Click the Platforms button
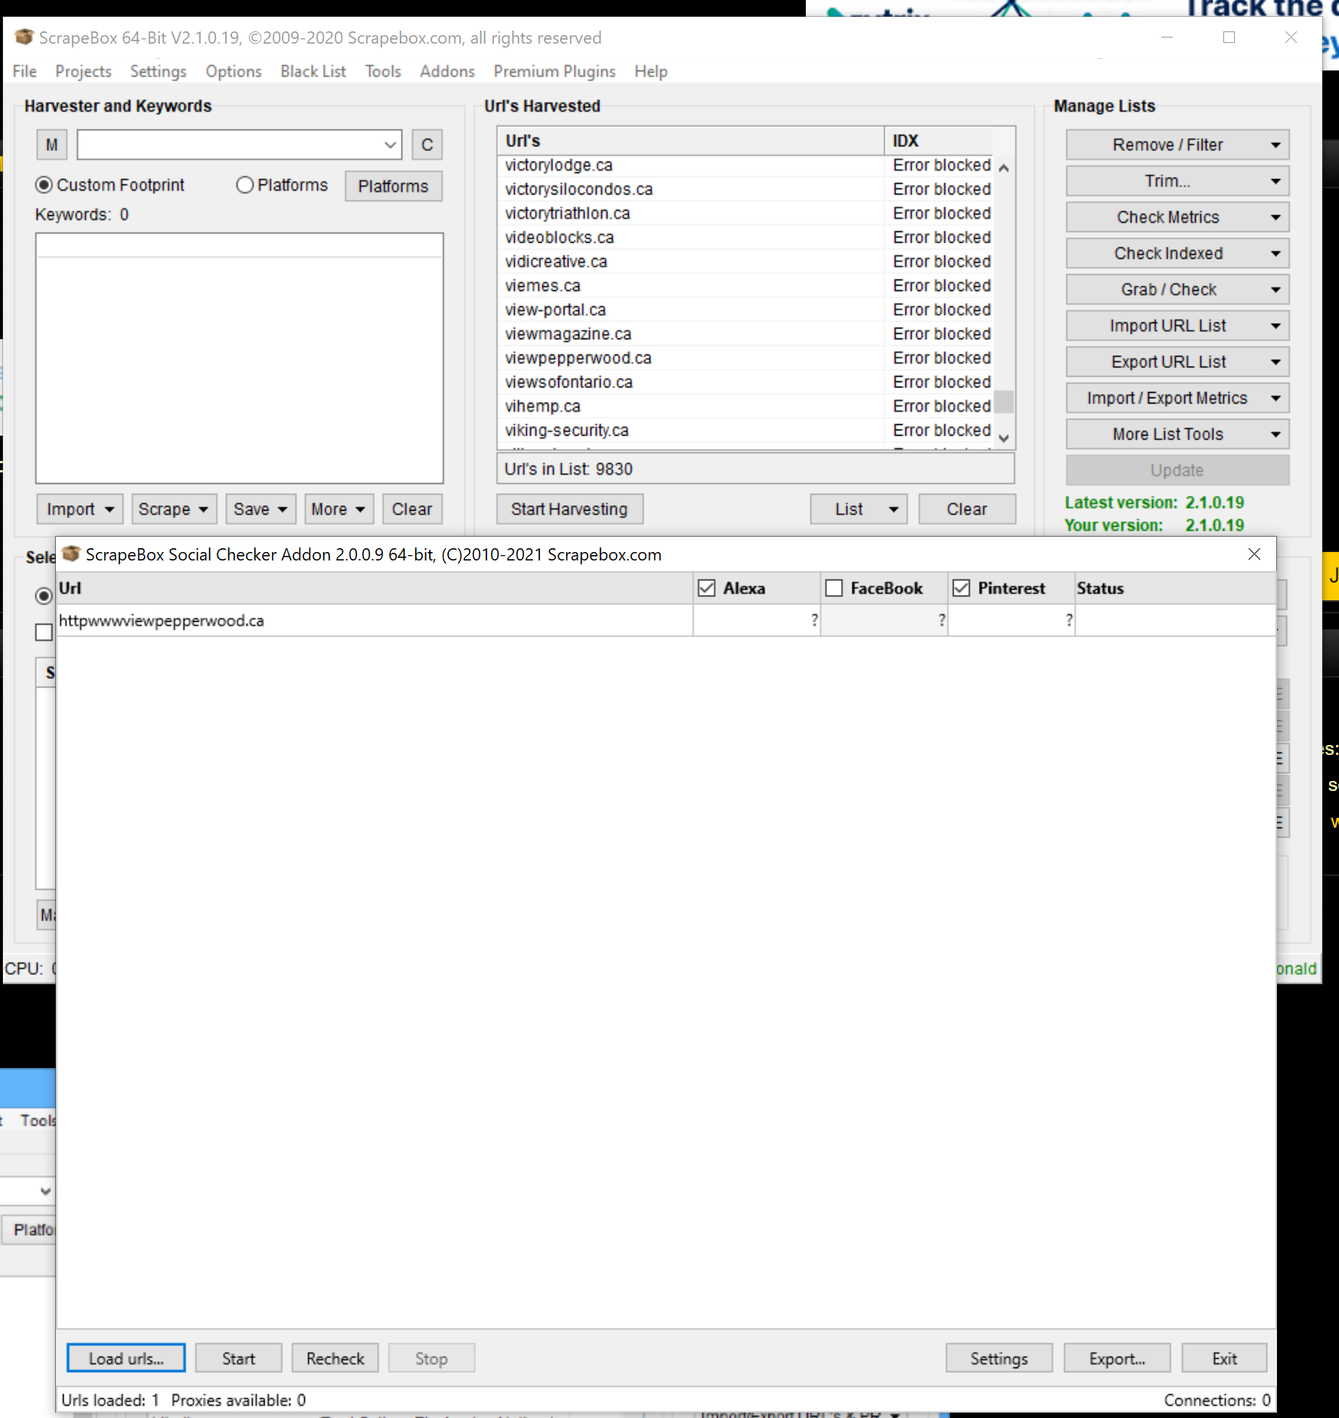1339x1418 pixels. coord(393,186)
